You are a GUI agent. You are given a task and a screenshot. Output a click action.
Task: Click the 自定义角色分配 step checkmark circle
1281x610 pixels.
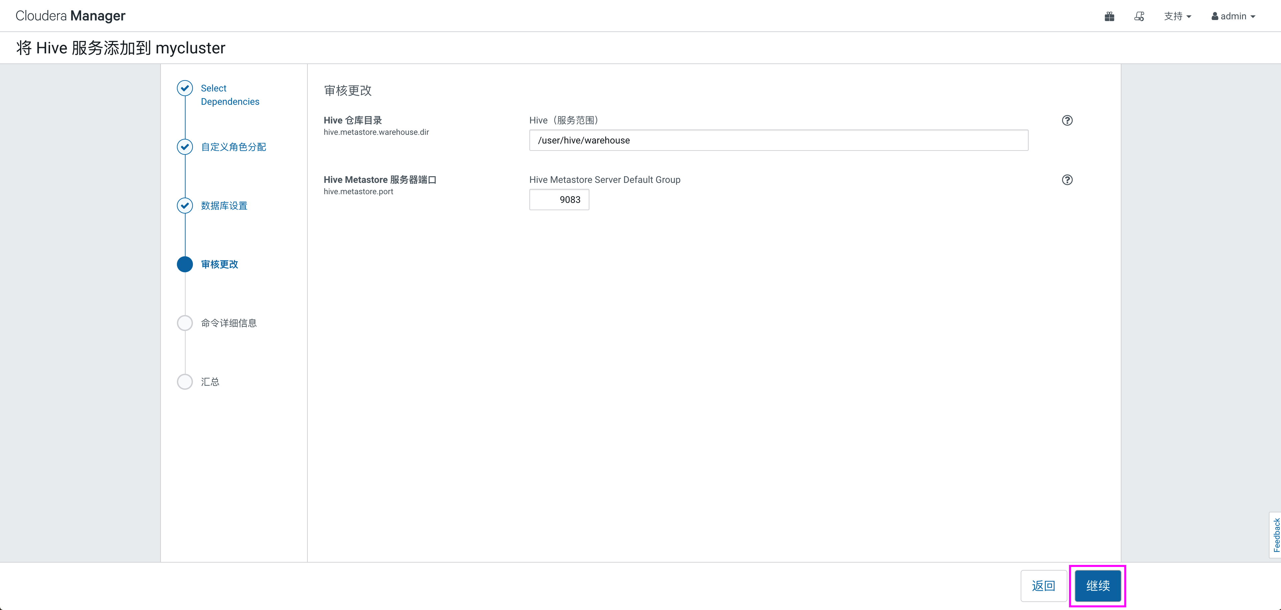coord(185,146)
